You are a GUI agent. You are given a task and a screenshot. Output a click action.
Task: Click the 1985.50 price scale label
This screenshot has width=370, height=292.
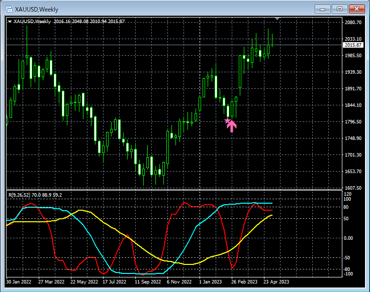(x=353, y=55)
